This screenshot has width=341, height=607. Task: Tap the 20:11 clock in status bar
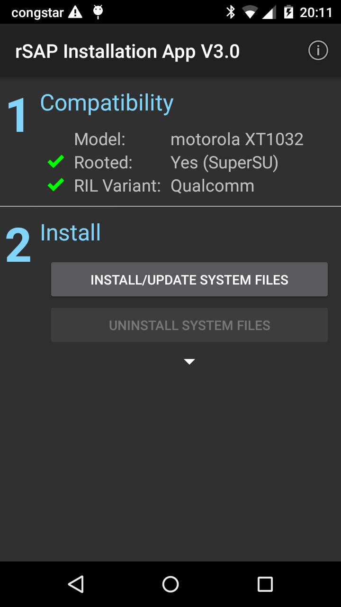(316, 12)
